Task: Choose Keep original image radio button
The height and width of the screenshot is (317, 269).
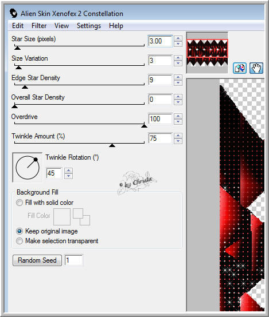Action: [20, 231]
